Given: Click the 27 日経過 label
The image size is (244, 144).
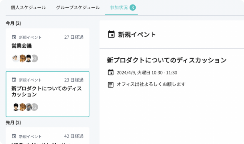Looking at the screenshot, I should tap(74, 37).
